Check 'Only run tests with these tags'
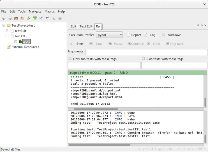Screen dimensions: 208x152 [70, 59]
